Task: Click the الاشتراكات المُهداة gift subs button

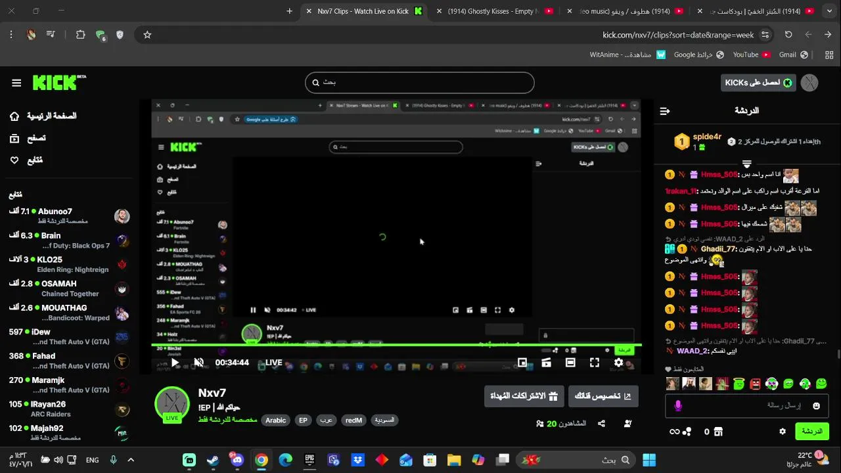Action: [524, 396]
